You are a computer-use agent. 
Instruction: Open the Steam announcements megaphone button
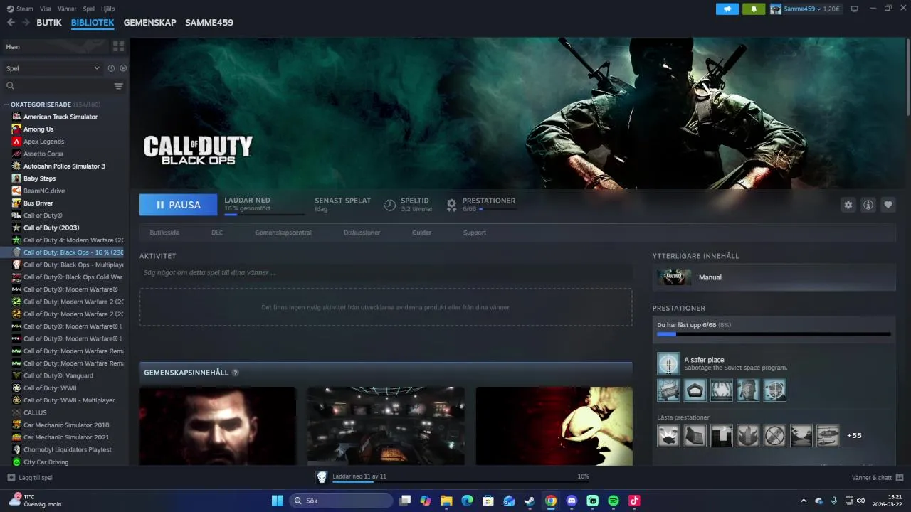click(727, 9)
